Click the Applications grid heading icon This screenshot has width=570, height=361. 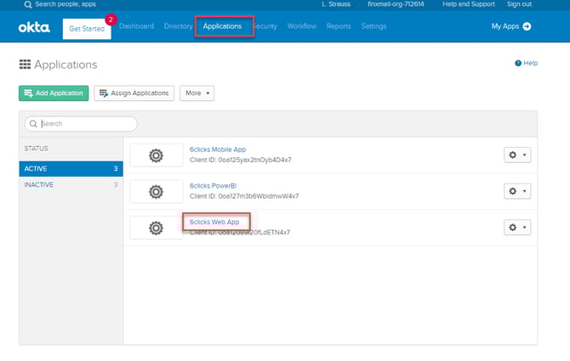(x=25, y=65)
